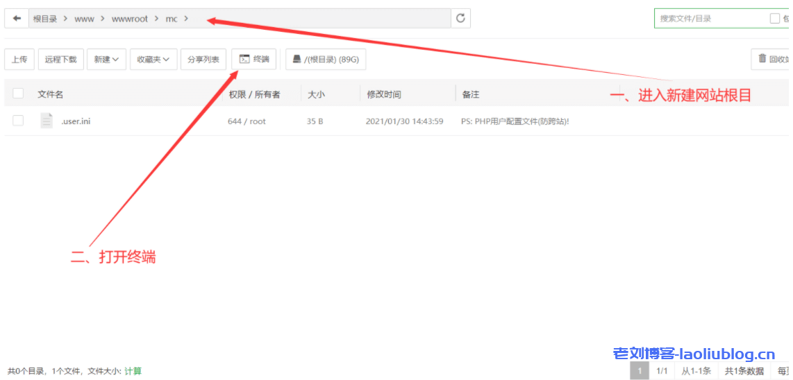The image size is (793, 380).
Task: Open the 分享列表 share list
Action: 203,60
